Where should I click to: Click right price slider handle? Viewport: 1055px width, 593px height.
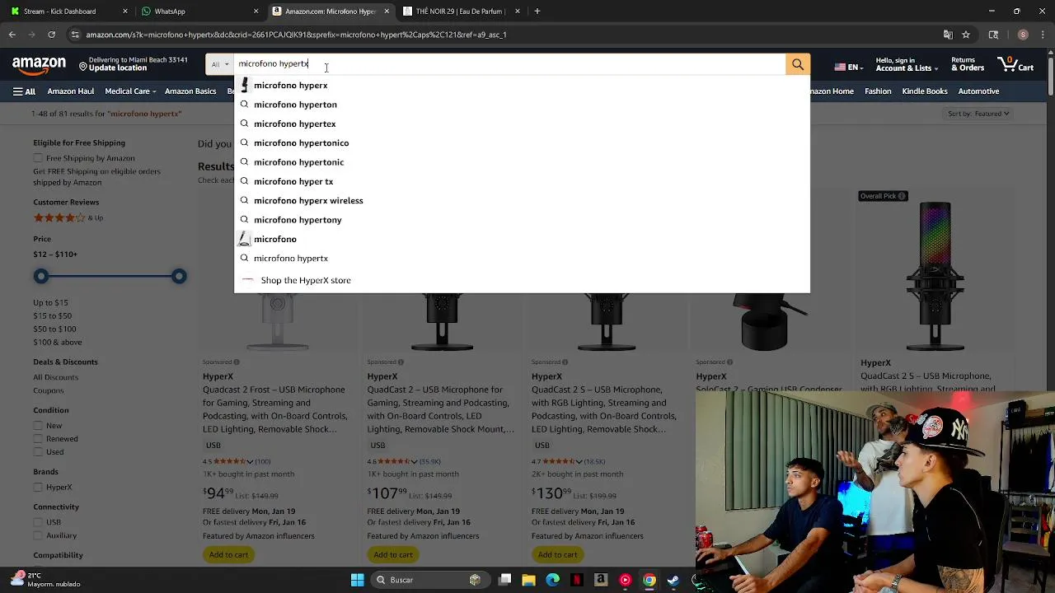click(179, 277)
